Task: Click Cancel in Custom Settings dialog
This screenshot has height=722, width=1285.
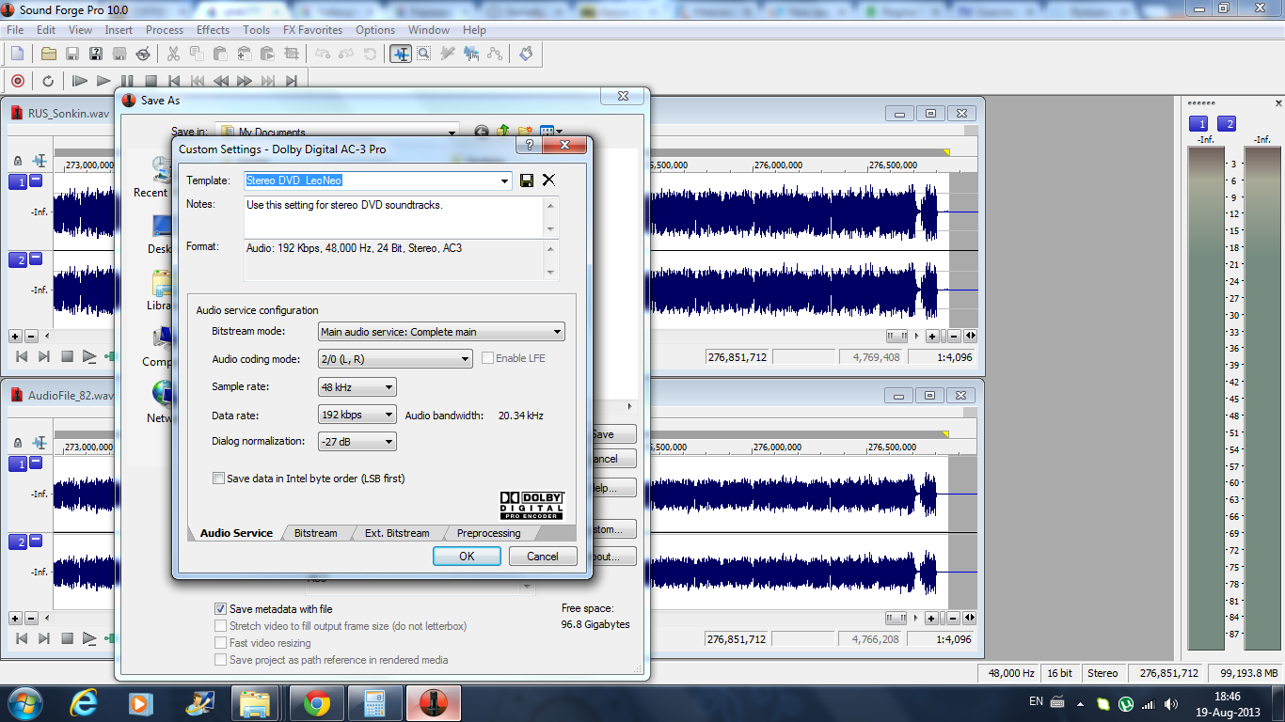Action: point(543,557)
